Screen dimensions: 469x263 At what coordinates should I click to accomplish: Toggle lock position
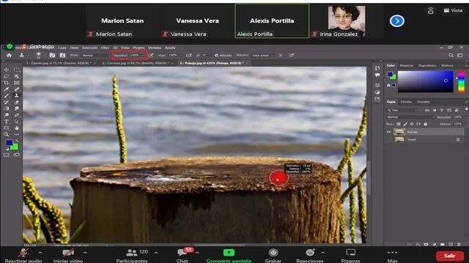(412, 123)
